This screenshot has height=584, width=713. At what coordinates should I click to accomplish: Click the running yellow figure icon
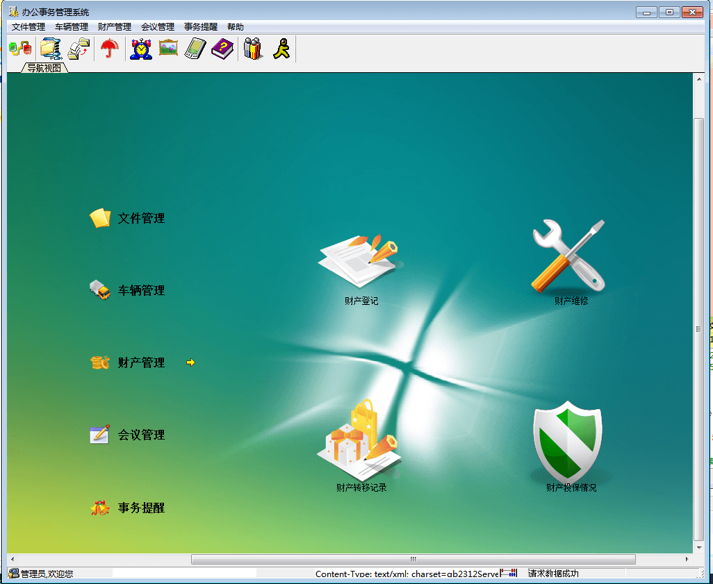click(x=281, y=49)
